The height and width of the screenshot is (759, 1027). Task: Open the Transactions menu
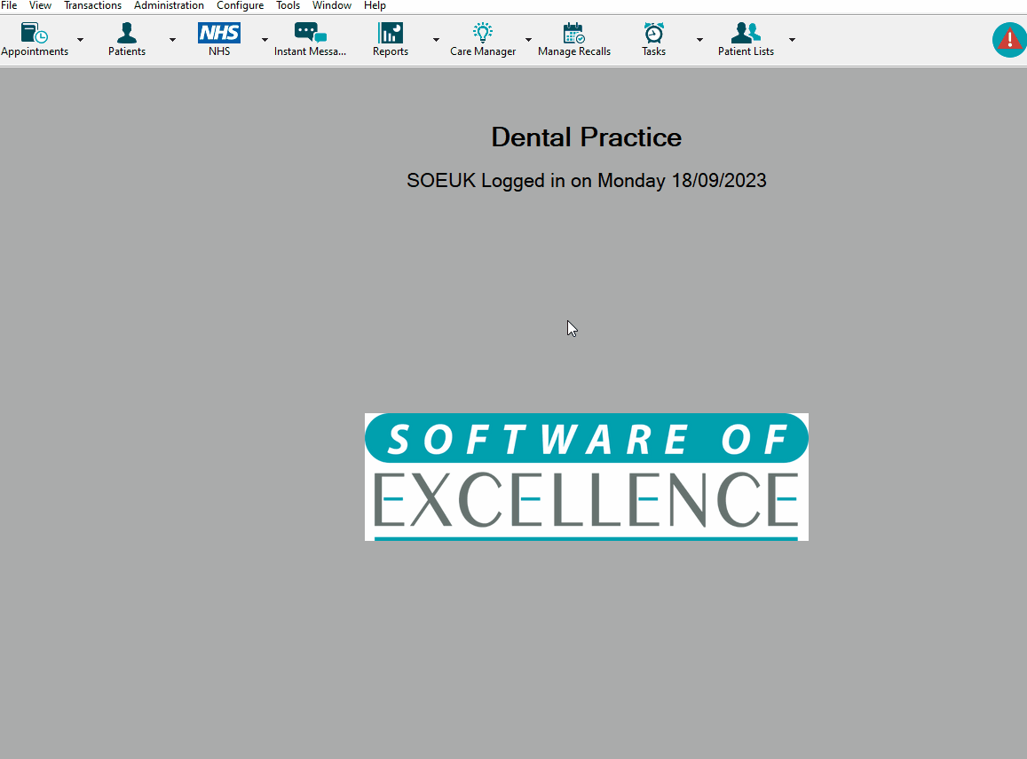(x=92, y=5)
